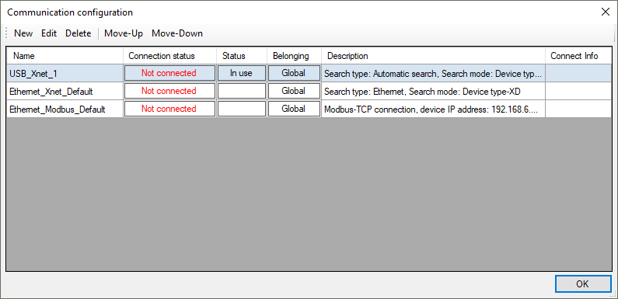618x299 pixels.
Task: Select the USB_Xnet_1 row name
Action: 65,73
